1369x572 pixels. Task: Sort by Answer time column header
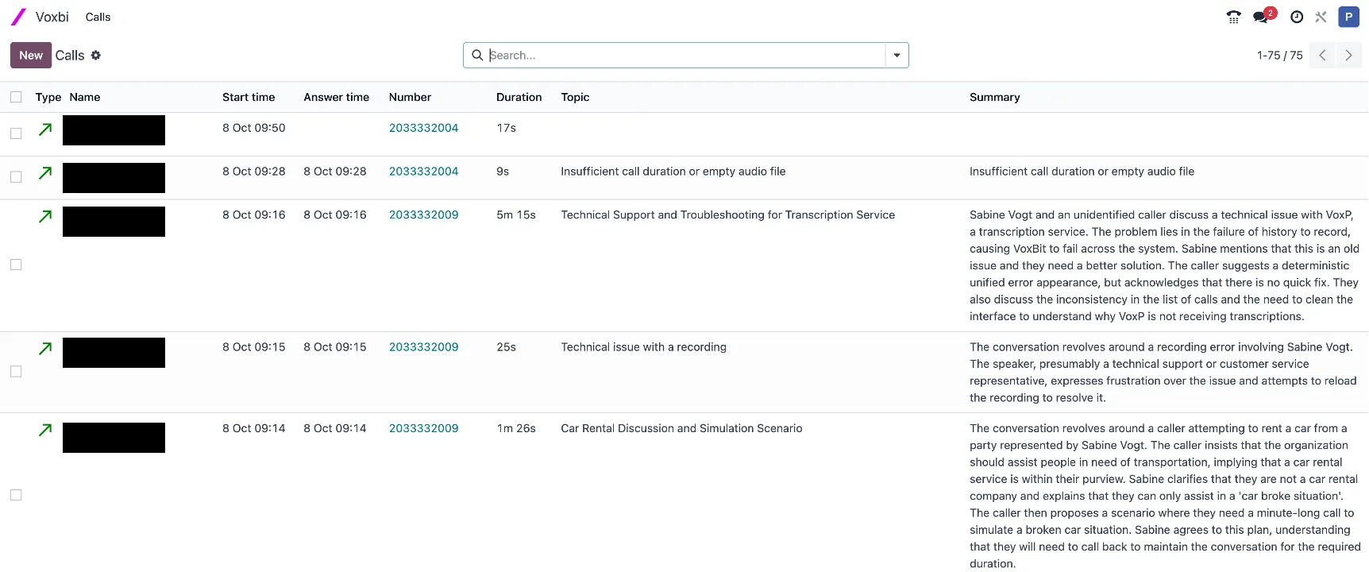pyautogui.click(x=336, y=97)
